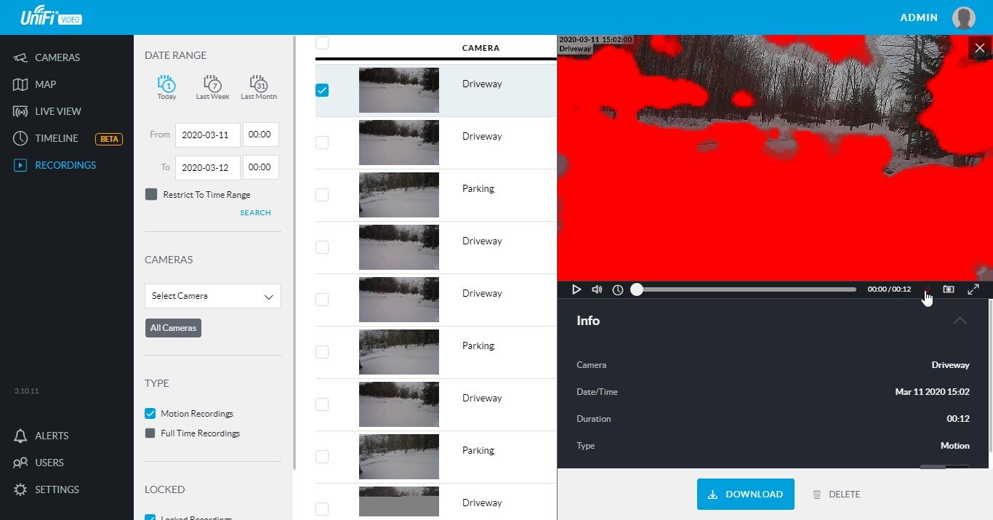This screenshot has width=993, height=520.
Task: Choose the Last Week date range
Action: (x=212, y=86)
